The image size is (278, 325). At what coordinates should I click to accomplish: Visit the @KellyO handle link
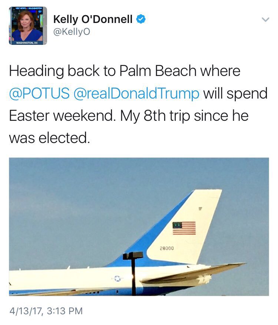coord(72,32)
